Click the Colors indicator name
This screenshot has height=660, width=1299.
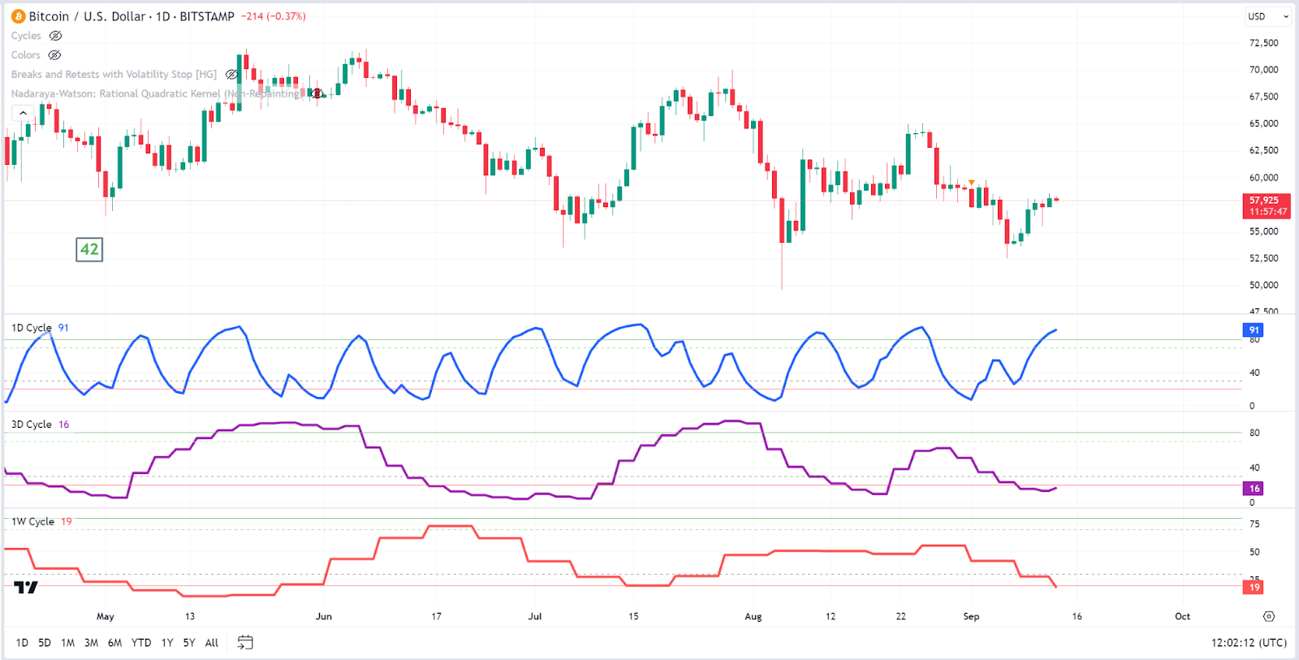click(x=25, y=55)
